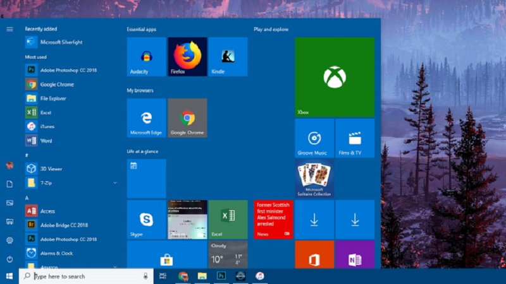The height and width of the screenshot is (284, 506).
Task: Click the "A" letter header in apps list
Action: pyautogui.click(x=27, y=198)
